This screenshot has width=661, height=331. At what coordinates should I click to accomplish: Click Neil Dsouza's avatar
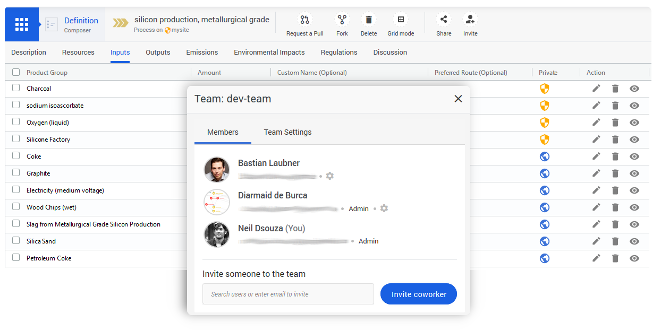pyautogui.click(x=217, y=234)
